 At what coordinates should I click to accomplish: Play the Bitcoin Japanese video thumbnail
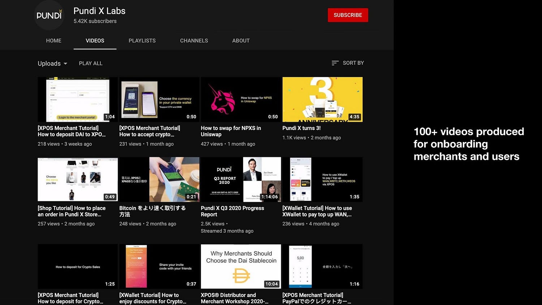click(x=159, y=179)
